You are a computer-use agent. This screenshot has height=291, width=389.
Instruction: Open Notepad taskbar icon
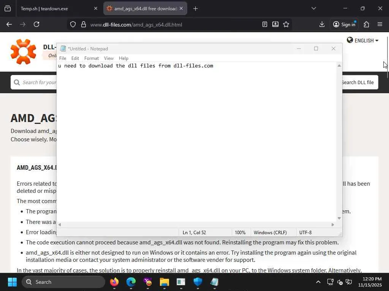point(214,282)
